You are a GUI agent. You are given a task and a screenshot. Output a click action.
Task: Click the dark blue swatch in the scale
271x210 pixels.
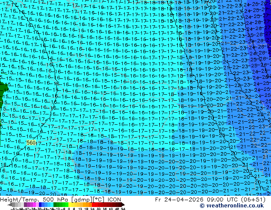coord(40,205)
